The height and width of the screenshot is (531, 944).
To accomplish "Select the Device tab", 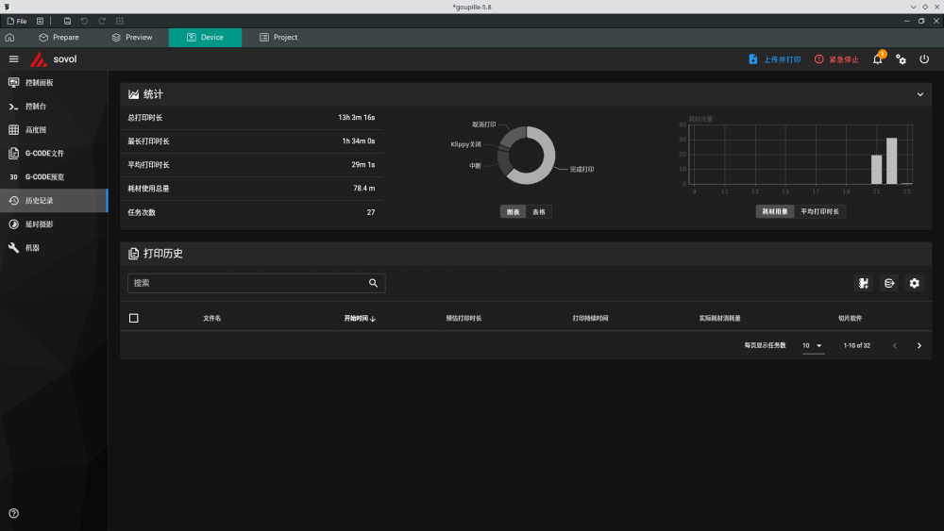I will pyautogui.click(x=205, y=38).
